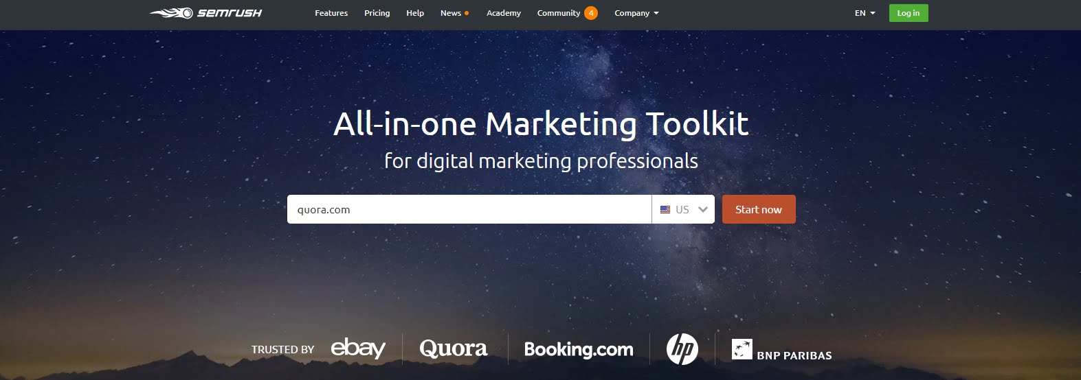Viewport: 1081px width, 380px height.
Task: Open the News menu item
Action: click(x=451, y=13)
